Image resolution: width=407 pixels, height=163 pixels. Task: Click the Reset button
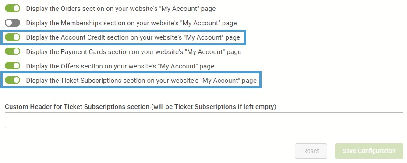[311, 151]
